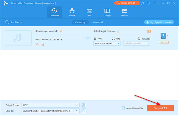The image size is (179, 116).
Task: Switch to the Converted tab
Action: click(98, 22)
